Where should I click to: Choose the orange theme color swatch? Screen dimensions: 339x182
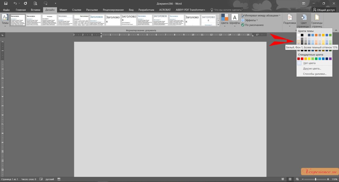(316, 35)
